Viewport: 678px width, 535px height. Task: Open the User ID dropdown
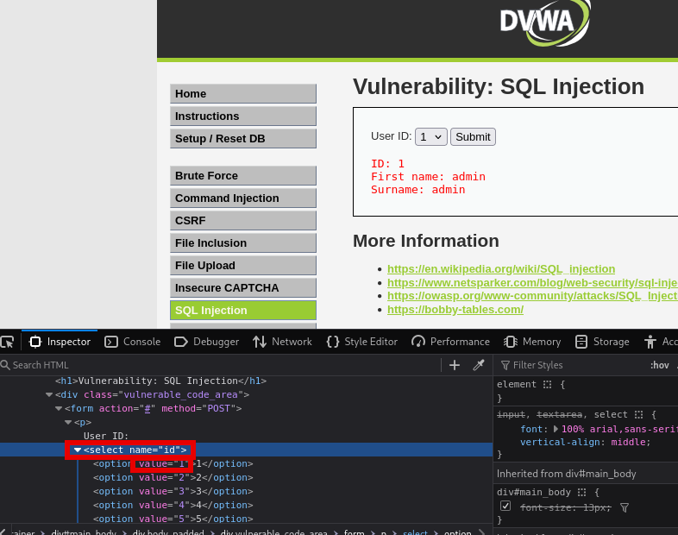pyautogui.click(x=431, y=136)
